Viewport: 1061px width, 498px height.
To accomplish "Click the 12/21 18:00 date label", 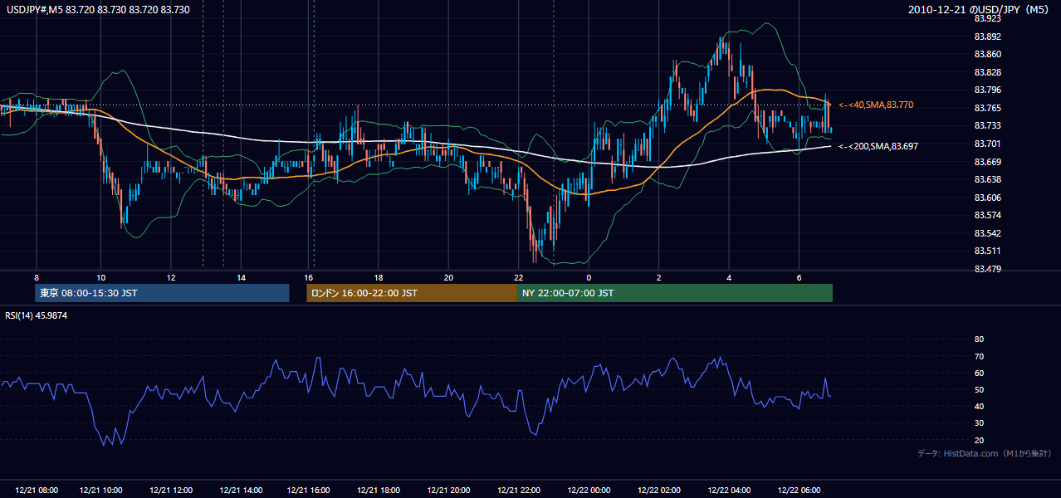I will [x=379, y=491].
